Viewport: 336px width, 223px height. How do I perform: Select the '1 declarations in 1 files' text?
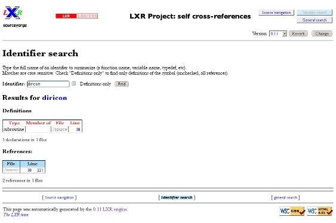24,140
